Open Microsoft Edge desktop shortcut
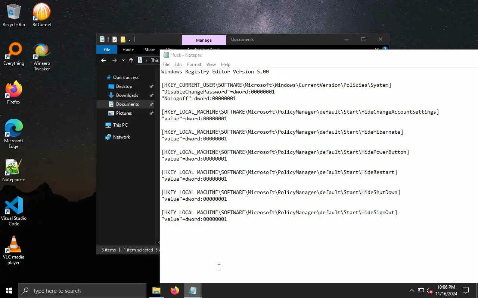 (x=14, y=134)
